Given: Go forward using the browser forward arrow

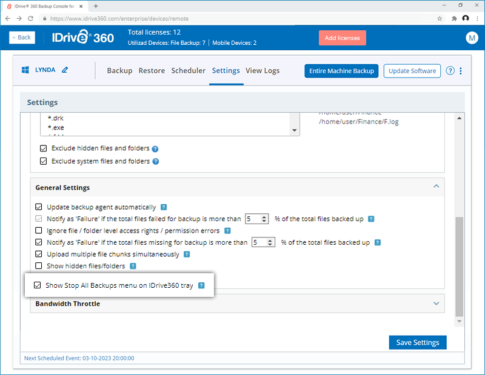Looking at the screenshot, I should (19, 19).
